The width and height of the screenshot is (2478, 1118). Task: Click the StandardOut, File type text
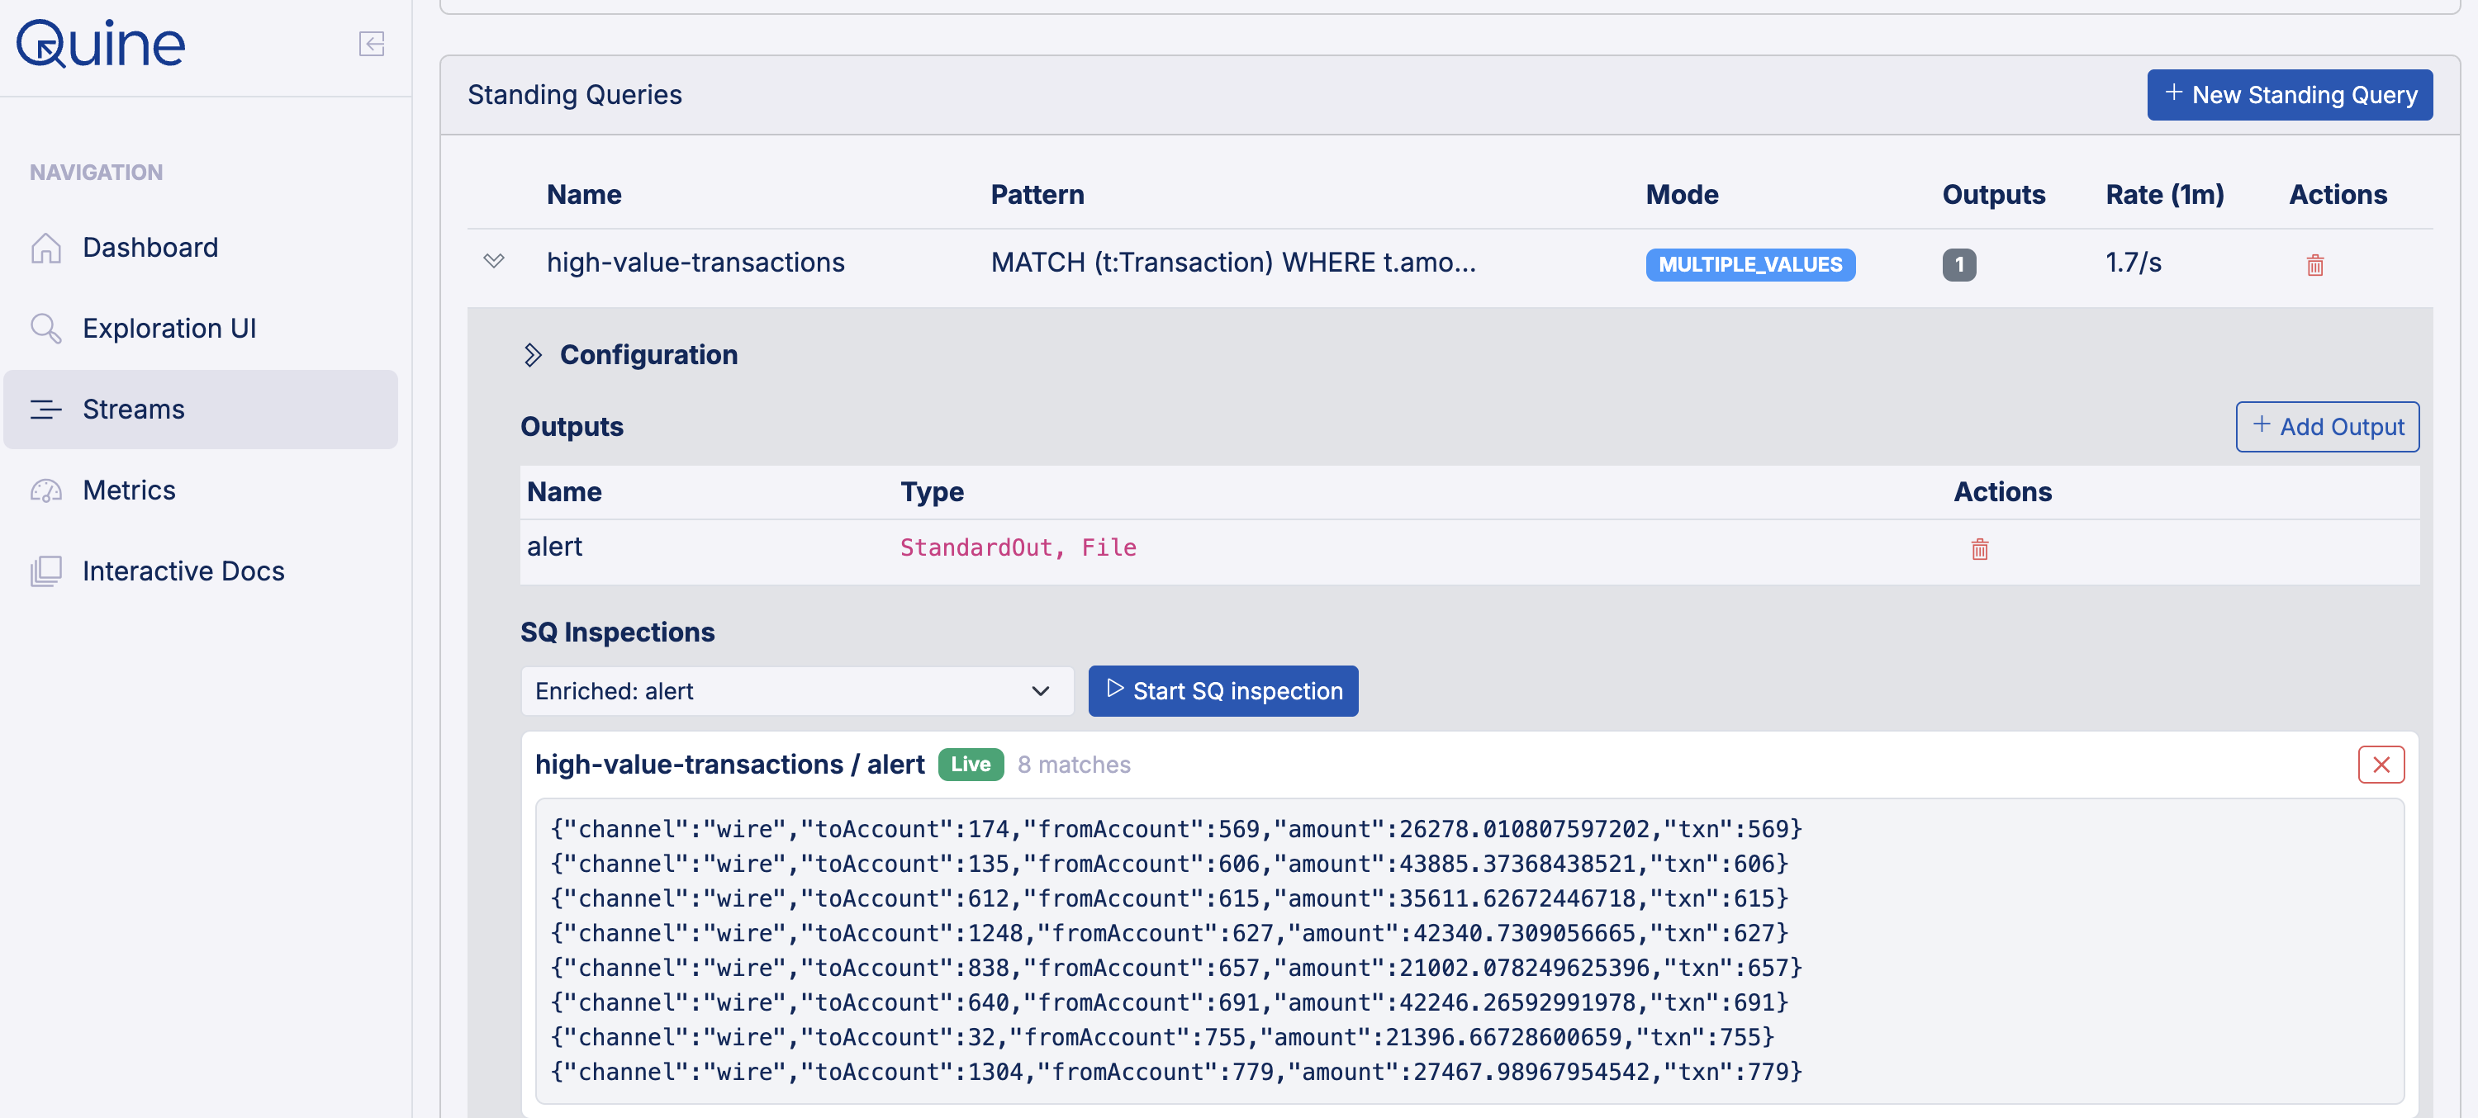(1018, 548)
